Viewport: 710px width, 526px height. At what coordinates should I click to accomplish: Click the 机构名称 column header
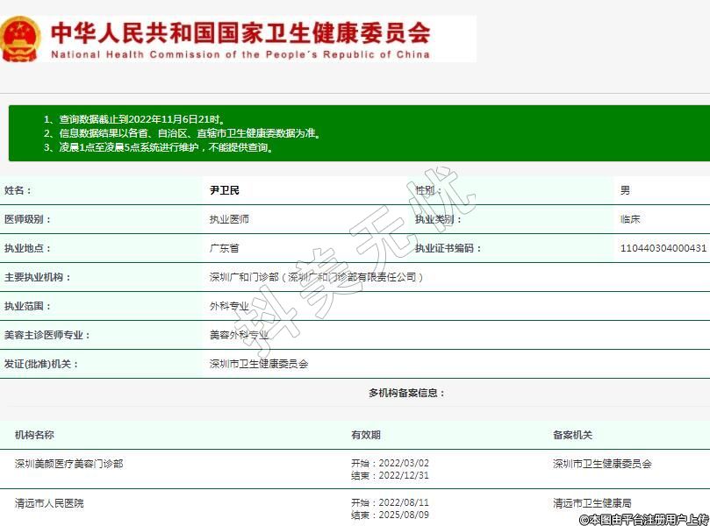(34, 435)
